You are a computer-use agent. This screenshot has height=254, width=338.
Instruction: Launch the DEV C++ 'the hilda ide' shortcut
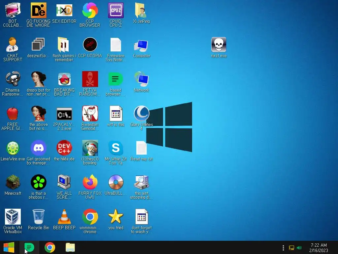(x=64, y=151)
